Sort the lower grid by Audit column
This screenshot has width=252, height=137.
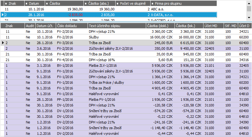coord(30,26)
